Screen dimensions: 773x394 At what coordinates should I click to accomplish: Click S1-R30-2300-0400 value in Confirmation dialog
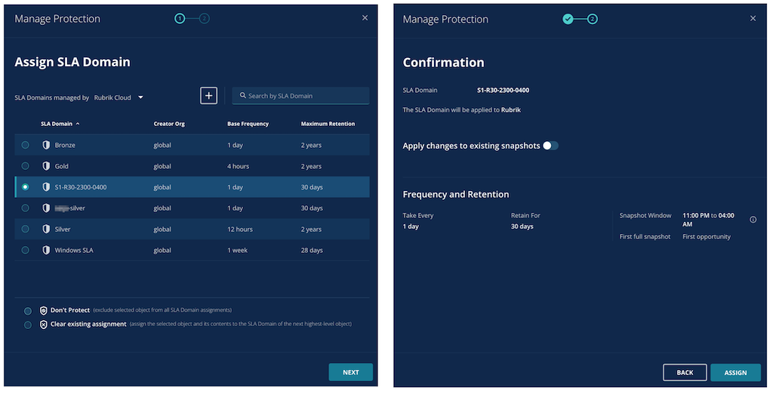click(x=503, y=91)
